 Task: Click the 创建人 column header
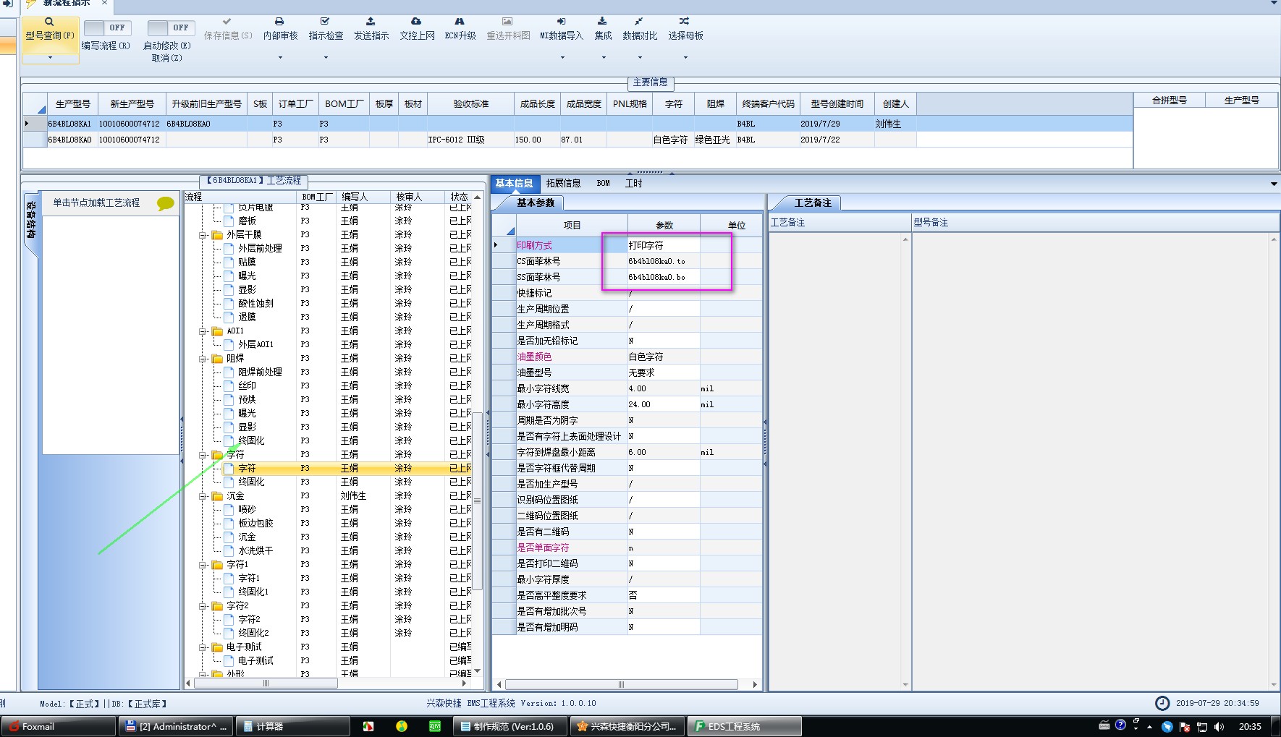pyautogui.click(x=895, y=103)
